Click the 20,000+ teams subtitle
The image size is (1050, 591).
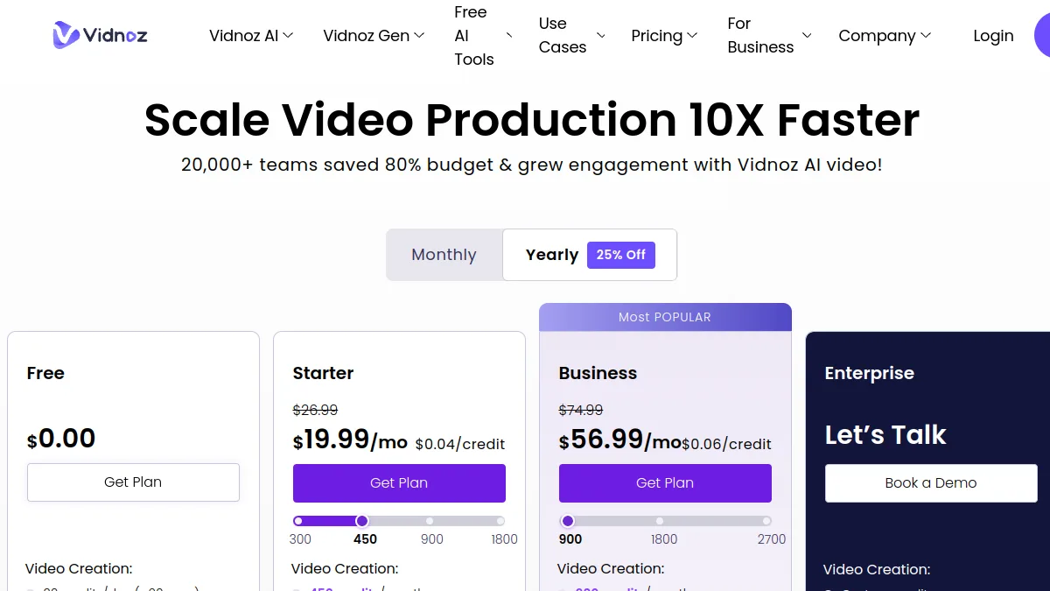532,165
